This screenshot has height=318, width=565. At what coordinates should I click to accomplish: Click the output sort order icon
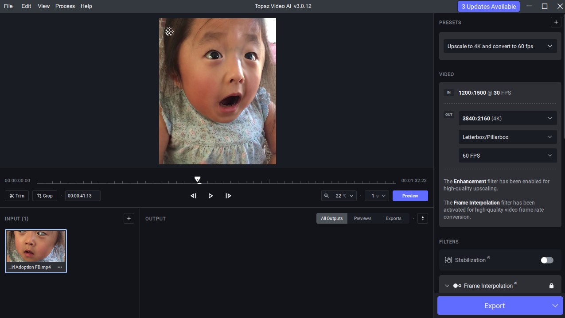click(x=423, y=218)
